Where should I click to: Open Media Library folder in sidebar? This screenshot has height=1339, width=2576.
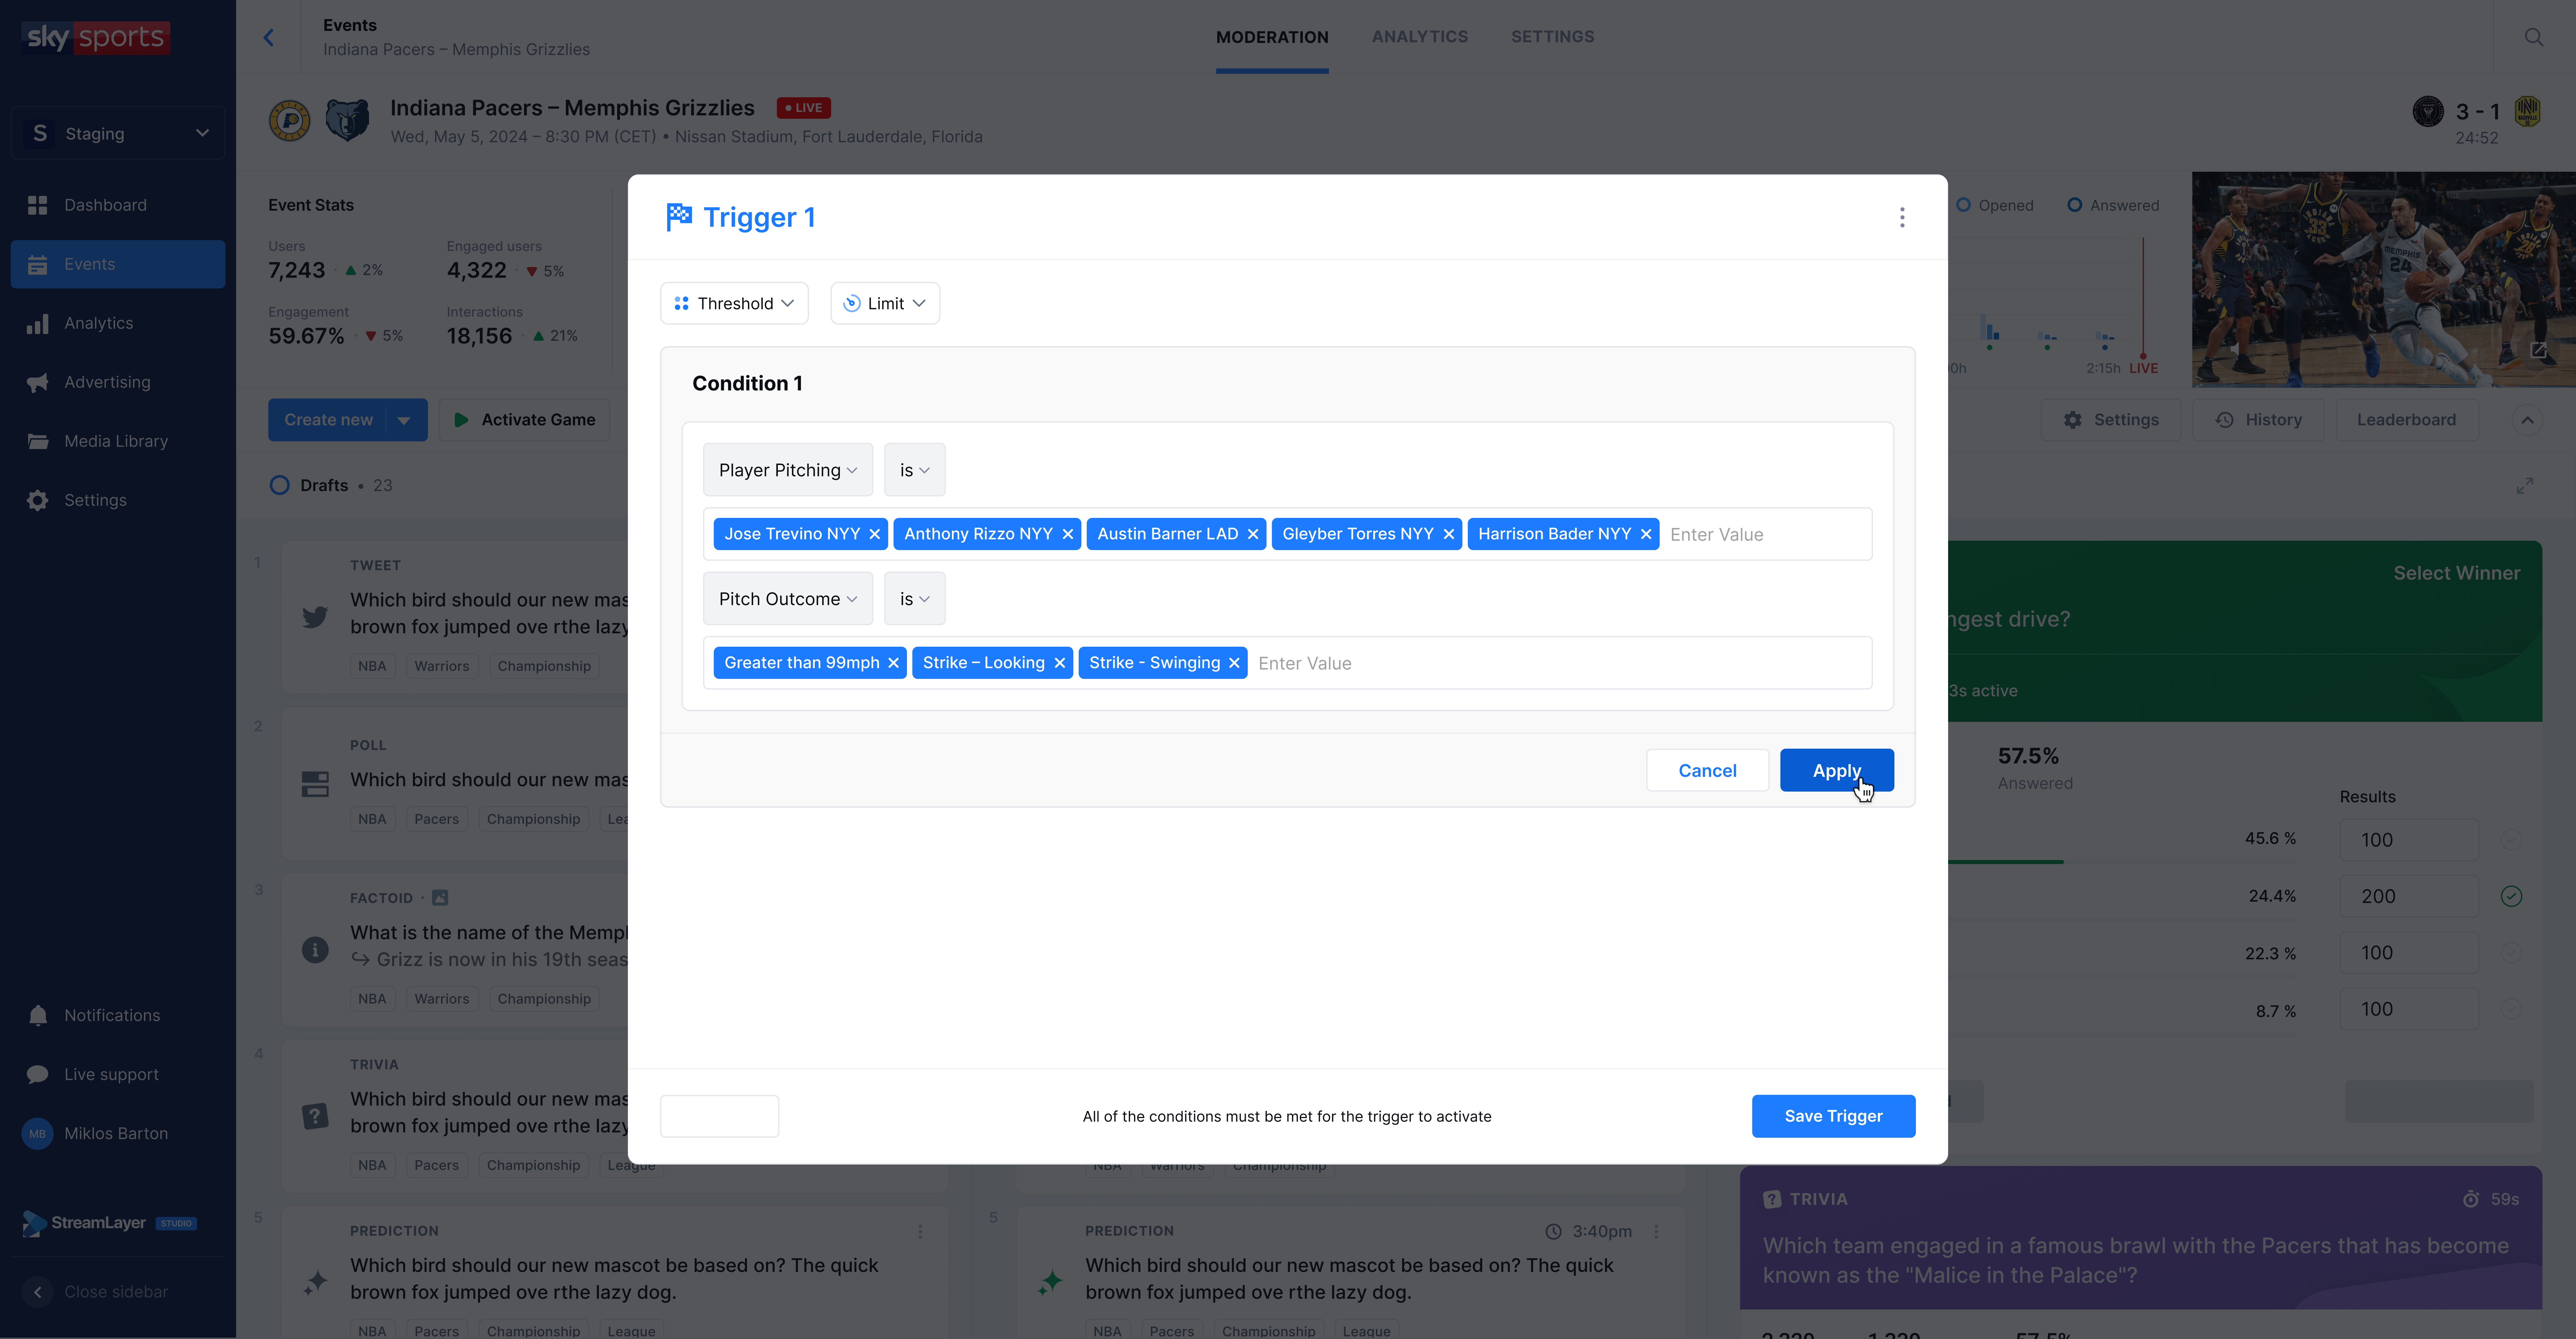[38, 441]
